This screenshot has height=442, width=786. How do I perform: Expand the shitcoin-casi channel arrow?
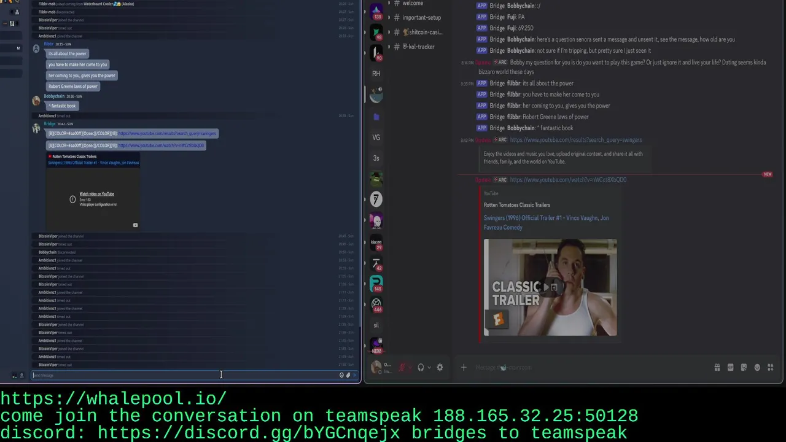coord(389,32)
